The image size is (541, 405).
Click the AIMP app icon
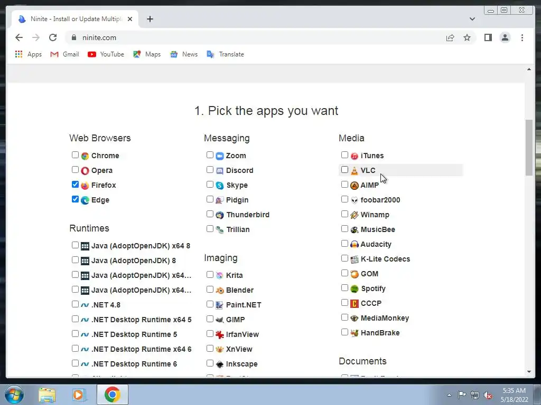click(355, 186)
